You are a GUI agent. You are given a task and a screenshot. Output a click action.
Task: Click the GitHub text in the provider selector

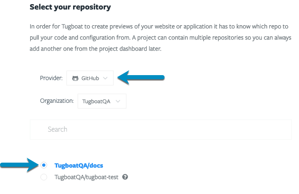tap(90, 78)
